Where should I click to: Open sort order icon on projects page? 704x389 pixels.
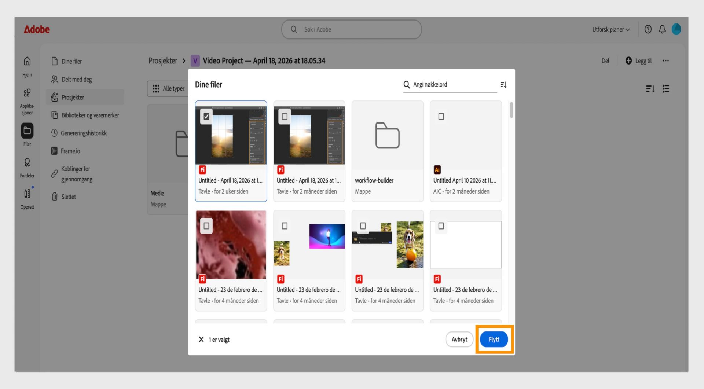click(x=650, y=89)
